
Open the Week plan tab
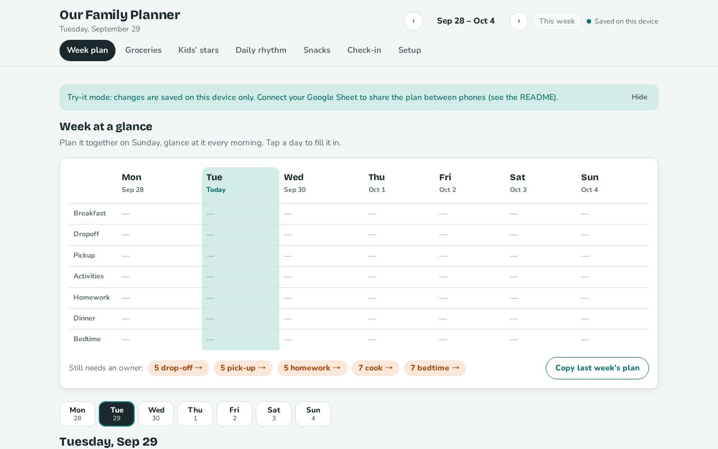(88, 51)
